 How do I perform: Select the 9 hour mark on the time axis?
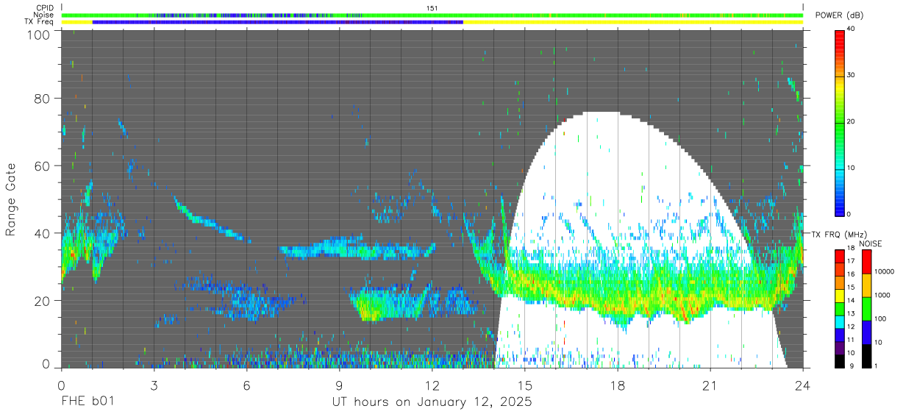340,385
